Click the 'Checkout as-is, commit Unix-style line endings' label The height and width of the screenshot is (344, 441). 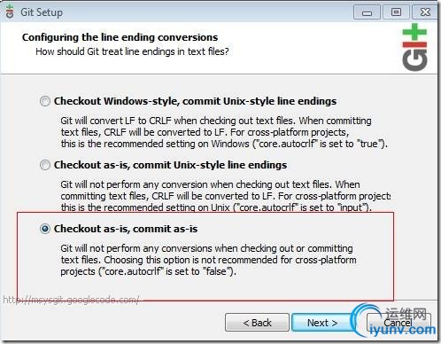pos(170,165)
